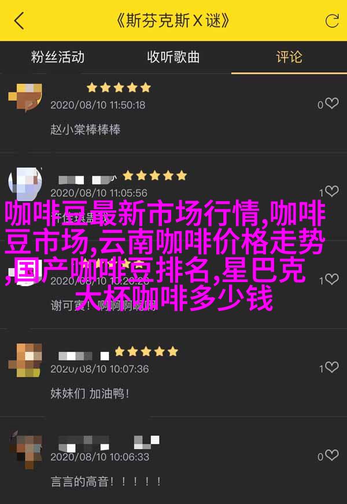
Task: Tap the comment text 妹妹们 加油鸭!
Action: 90,394
